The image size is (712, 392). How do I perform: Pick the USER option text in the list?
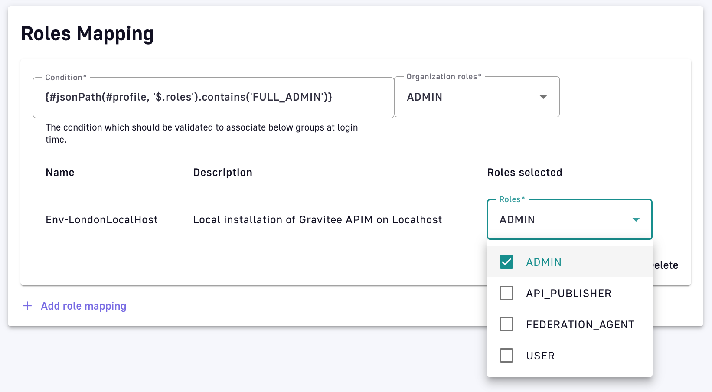[540, 356]
